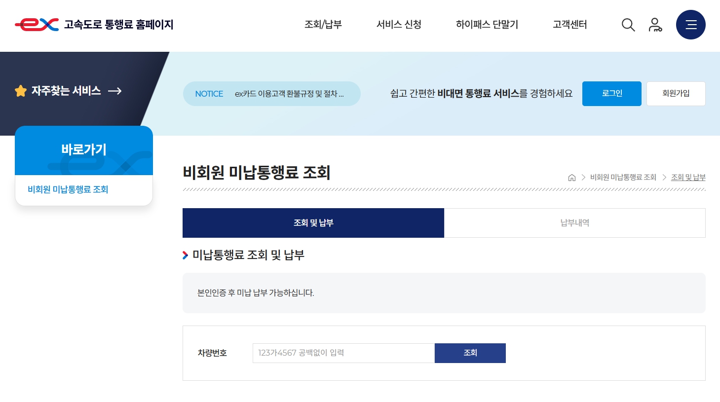Click the 로그인 button

point(611,93)
